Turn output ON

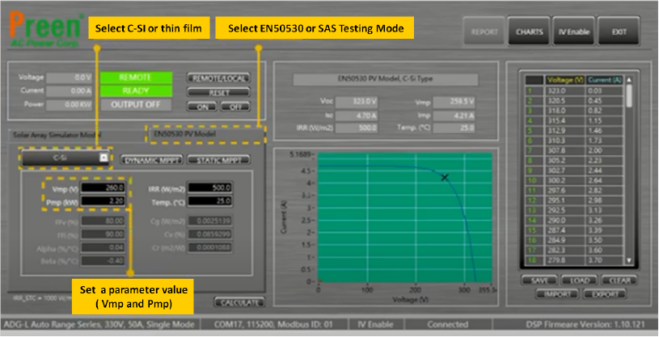(202, 107)
